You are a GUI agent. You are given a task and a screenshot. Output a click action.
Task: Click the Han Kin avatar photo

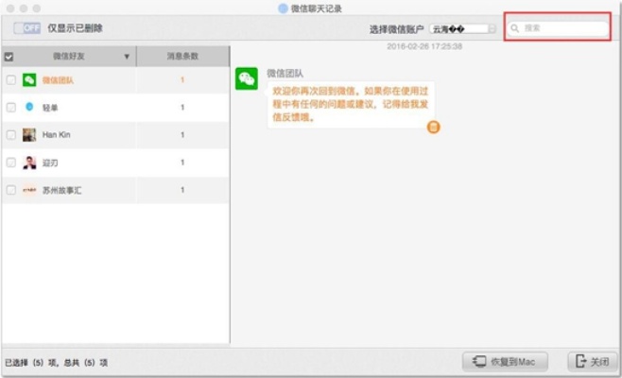coord(29,135)
